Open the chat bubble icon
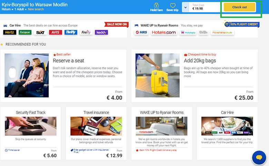 259,157
